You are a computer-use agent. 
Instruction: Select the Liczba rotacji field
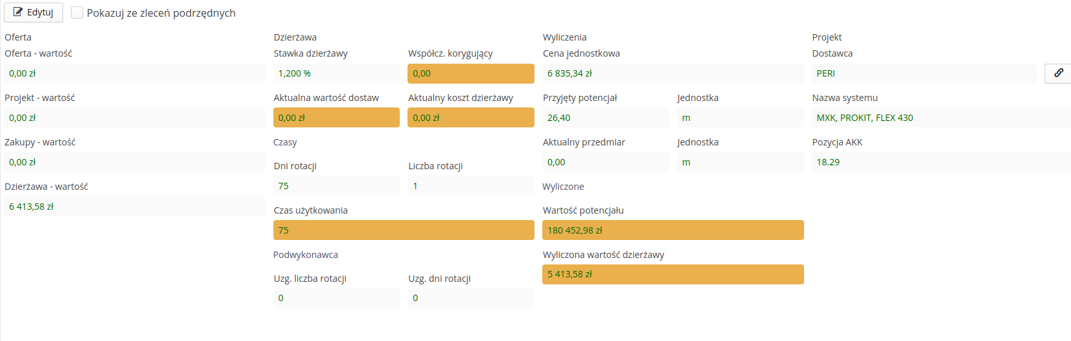click(471, 186)
